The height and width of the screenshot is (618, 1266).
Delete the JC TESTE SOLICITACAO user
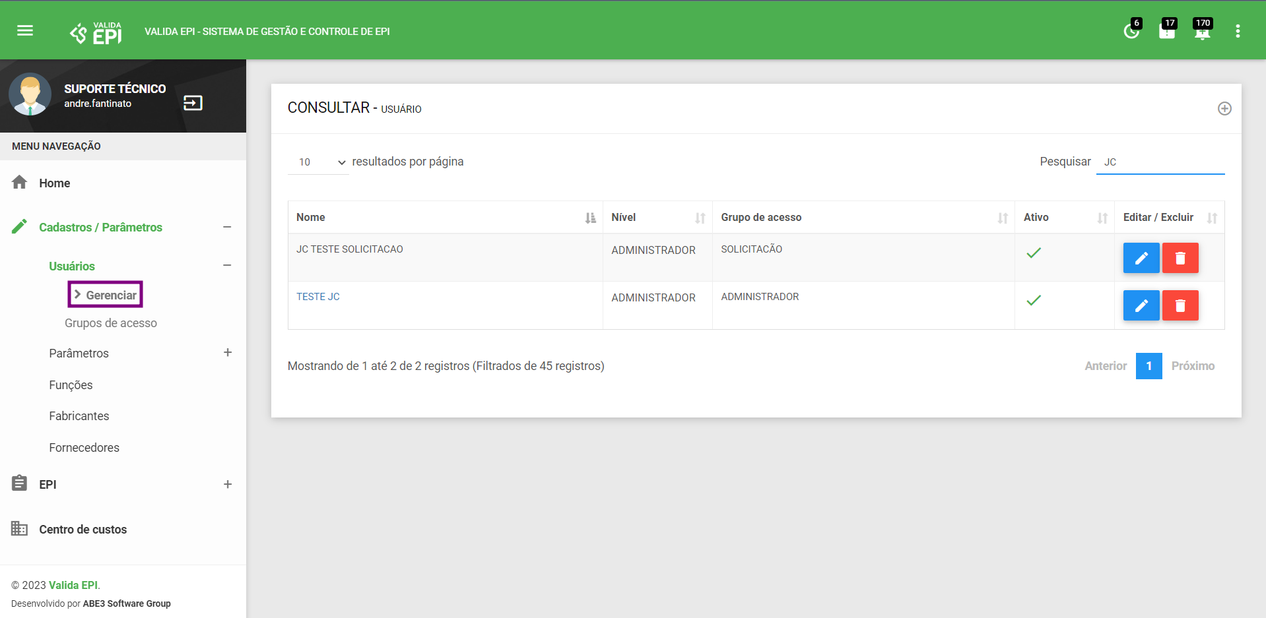[x=1180, y=258]
